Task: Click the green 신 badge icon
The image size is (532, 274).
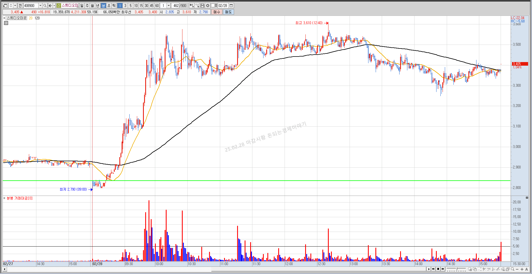Action: pyautogui.click(x=59, y=6)
